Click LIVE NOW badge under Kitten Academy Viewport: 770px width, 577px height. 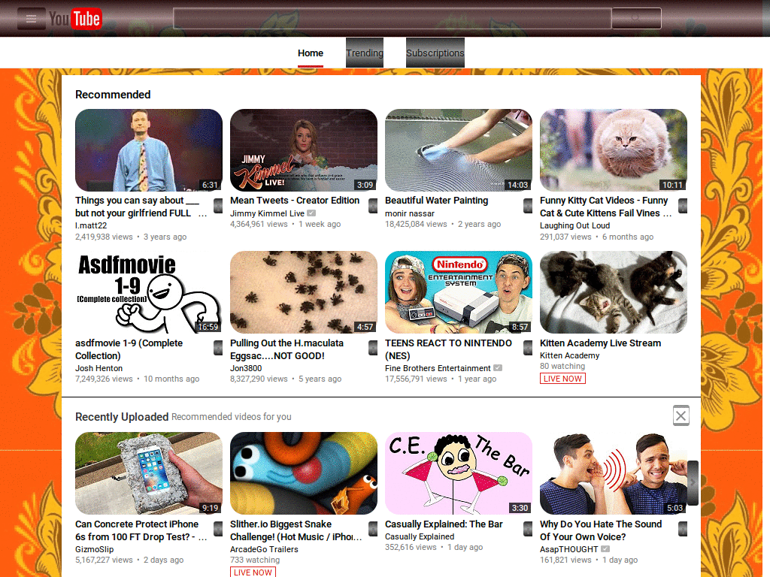point(562,379)
